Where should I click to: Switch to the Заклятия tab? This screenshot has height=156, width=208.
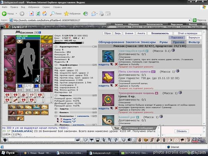click(132, 42)
